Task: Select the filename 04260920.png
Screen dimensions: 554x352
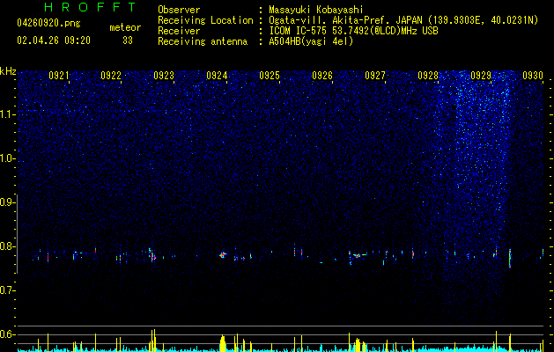Action: coord(48,23)
